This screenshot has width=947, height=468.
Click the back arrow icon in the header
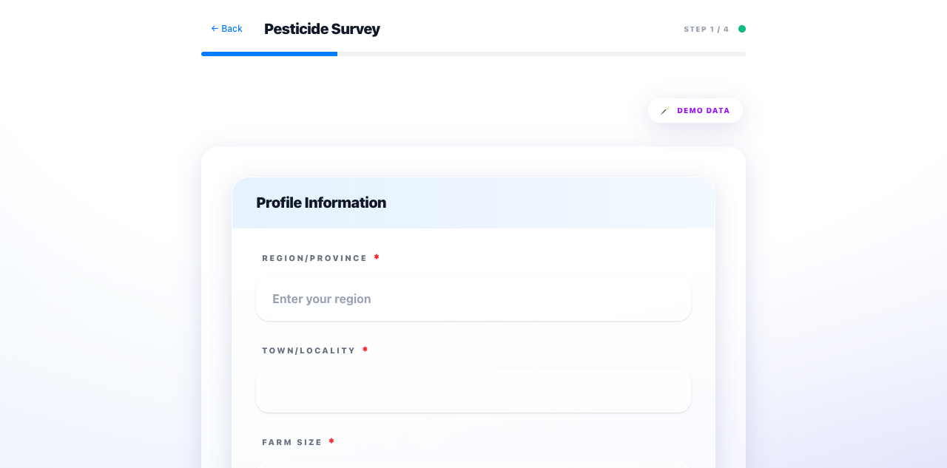[x=213, y=28]
